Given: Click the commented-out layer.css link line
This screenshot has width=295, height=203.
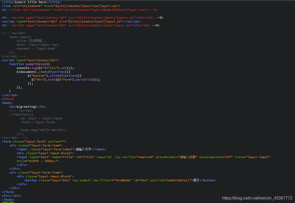Looking at the screenshot, I should [80, 10].
